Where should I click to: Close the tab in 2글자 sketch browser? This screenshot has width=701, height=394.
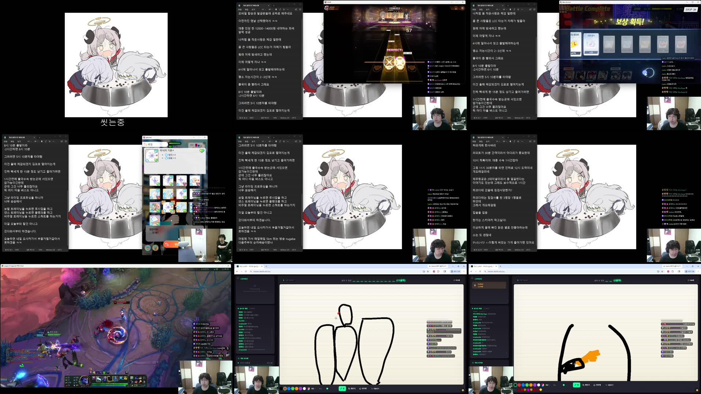[x=496, y=266]
